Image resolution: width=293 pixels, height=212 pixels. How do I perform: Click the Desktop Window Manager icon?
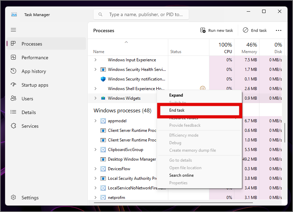[103, 159]
